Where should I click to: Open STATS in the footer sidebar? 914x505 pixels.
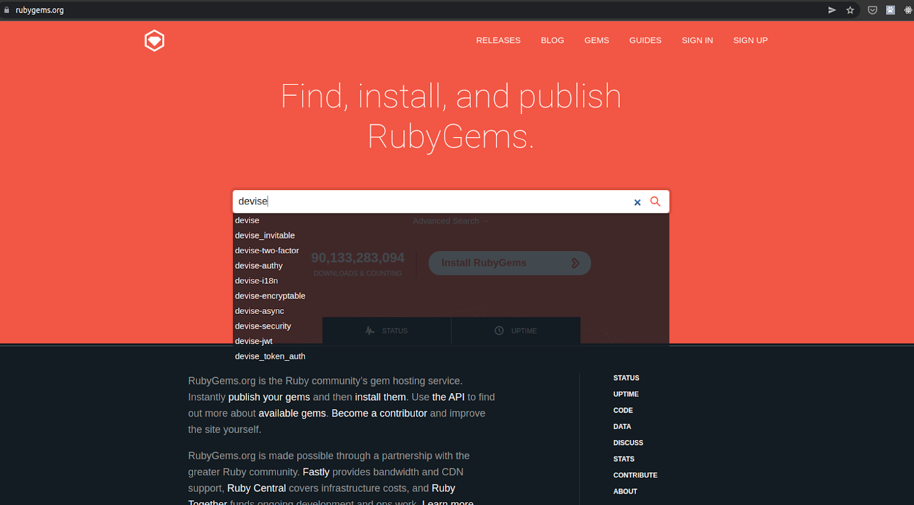pos(624,459)
